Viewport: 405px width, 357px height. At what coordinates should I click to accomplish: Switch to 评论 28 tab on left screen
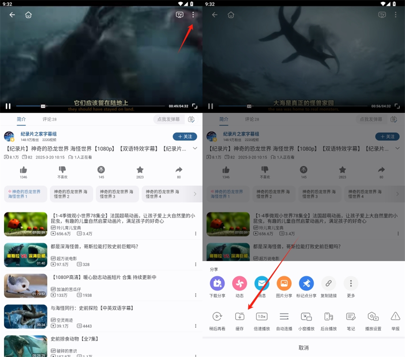click(50, 119)
